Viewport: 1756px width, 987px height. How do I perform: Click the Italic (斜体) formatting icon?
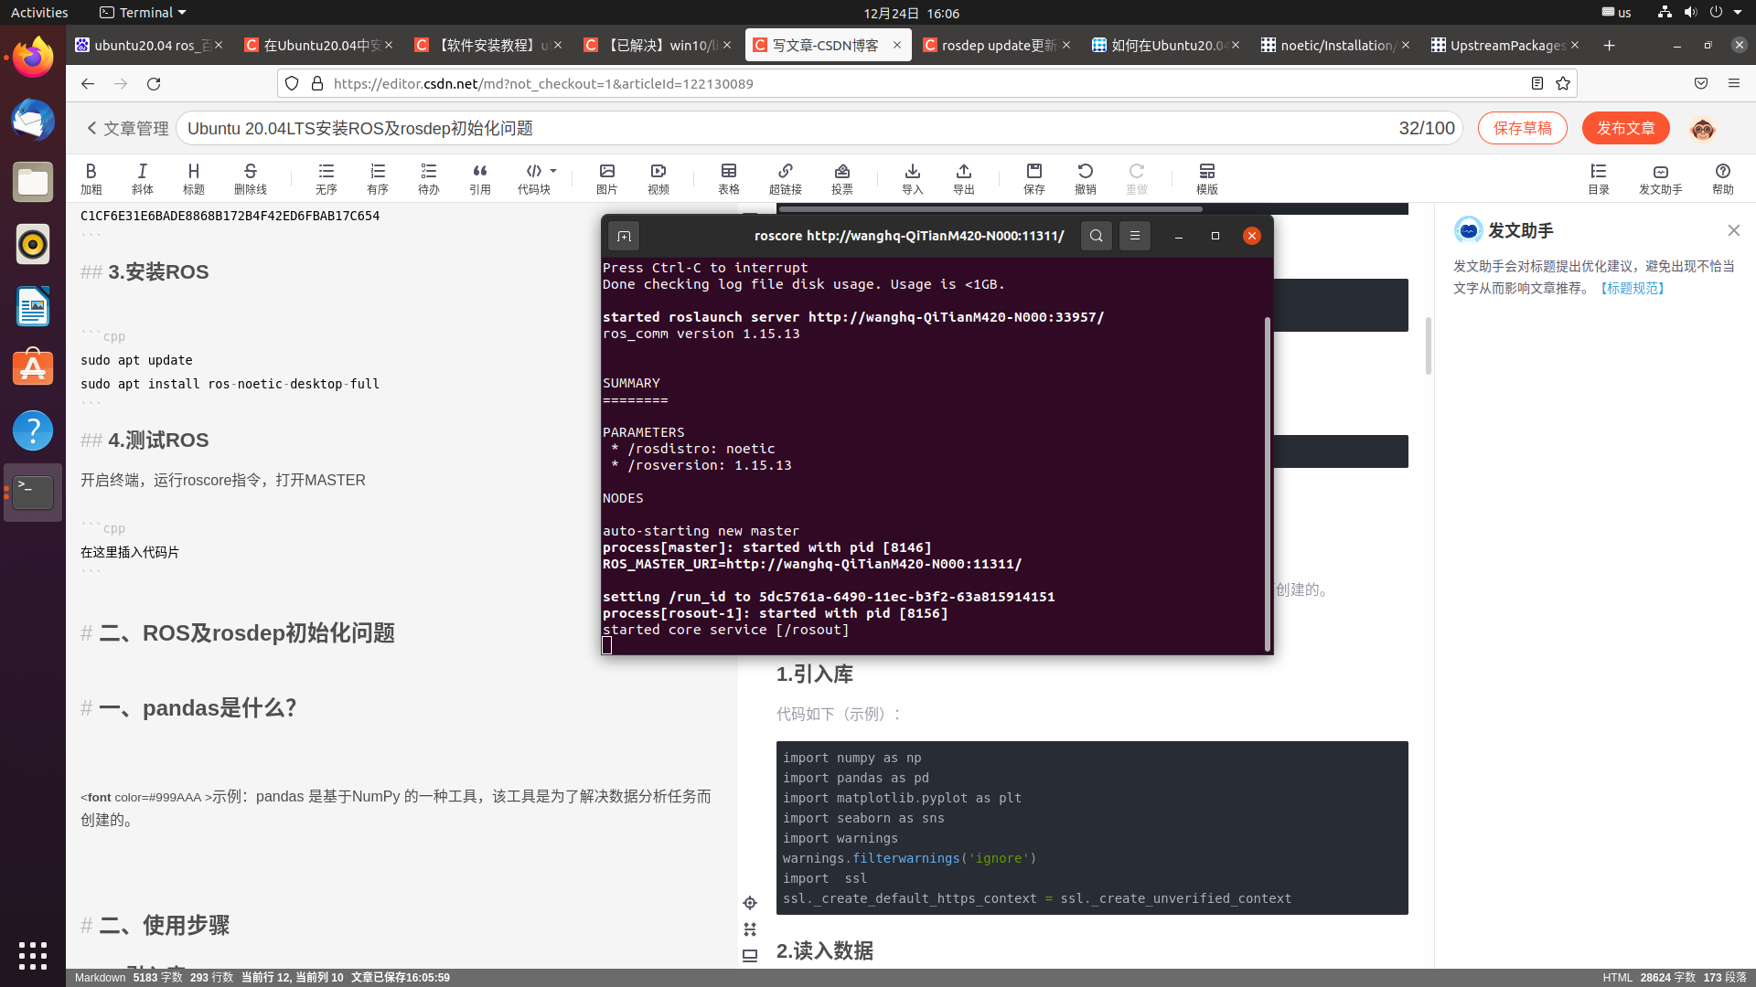[x=142, y=177]
